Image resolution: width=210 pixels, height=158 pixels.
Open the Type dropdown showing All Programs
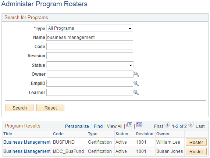click(x=90, y=28)
